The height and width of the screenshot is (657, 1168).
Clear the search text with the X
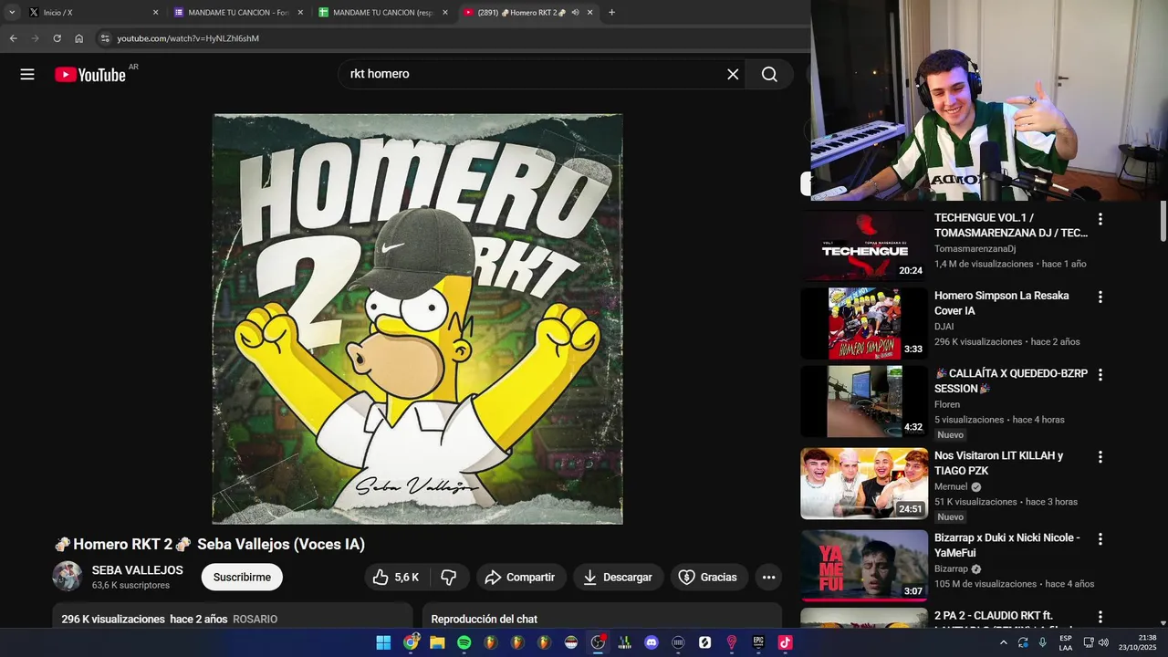tap(733, 75)
